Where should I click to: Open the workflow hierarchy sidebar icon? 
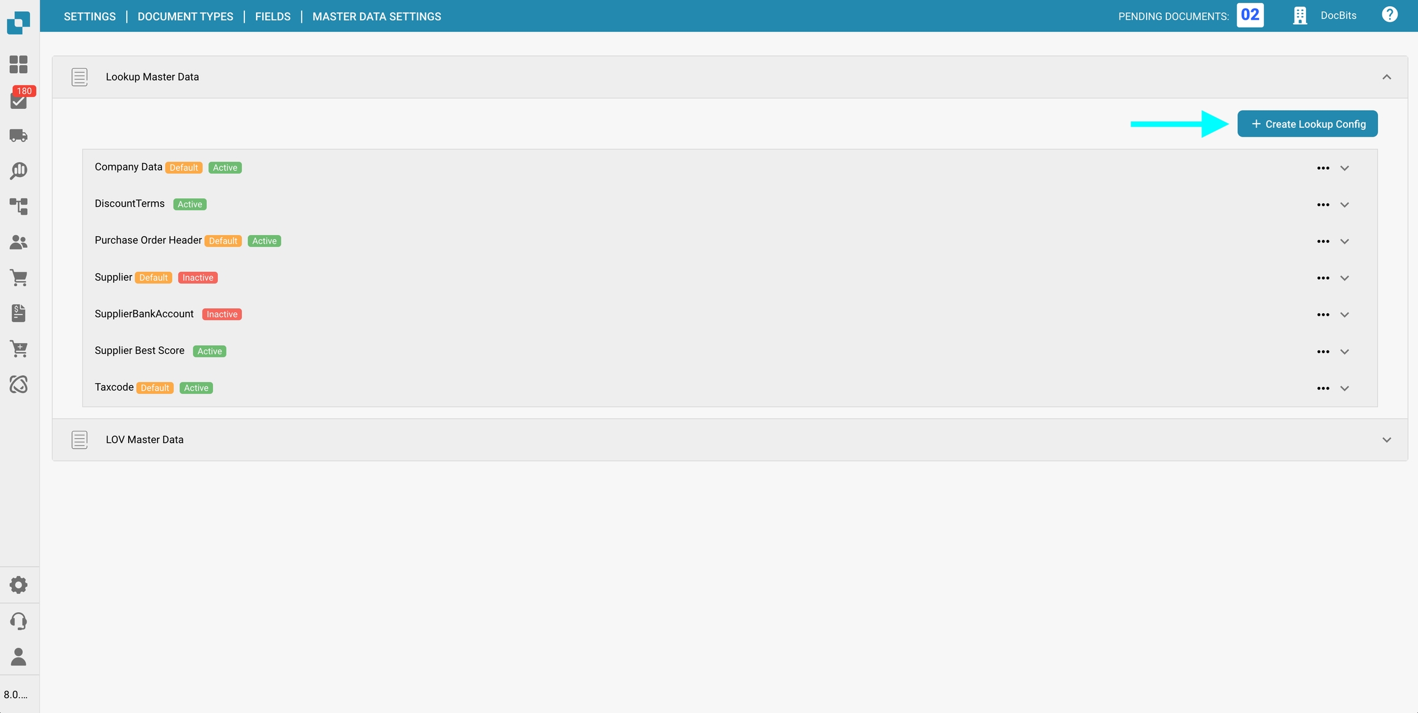click(x=18, y=206)
